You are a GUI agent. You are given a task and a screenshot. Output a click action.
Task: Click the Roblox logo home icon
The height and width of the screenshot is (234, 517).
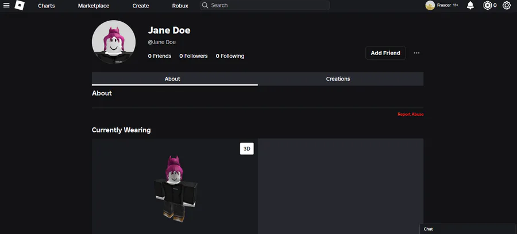(x=20, y=5)
